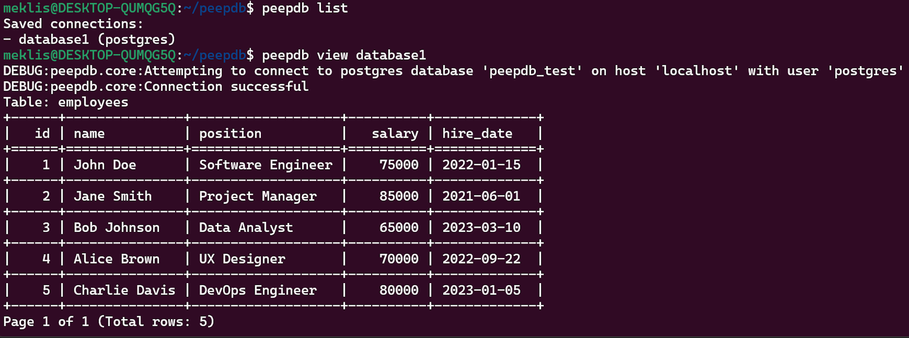The image size is (909, 338).
Task: Click the 'position' column header
Action: tap(230, 133)
